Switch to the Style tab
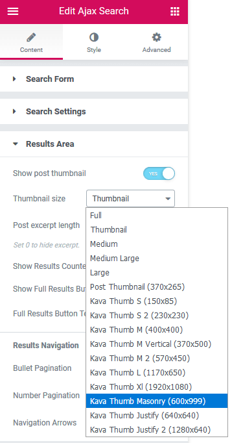The height and width of the screenshot is (443, 243). coord(94,42)
